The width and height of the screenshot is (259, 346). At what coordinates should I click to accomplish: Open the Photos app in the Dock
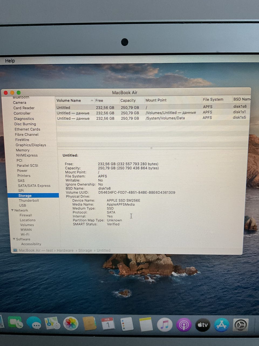click(71, 324)
